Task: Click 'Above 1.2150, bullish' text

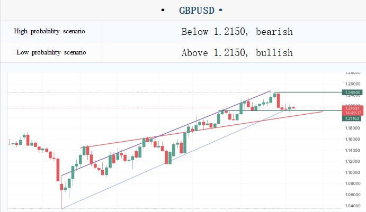Action: (x=237, y=53)
